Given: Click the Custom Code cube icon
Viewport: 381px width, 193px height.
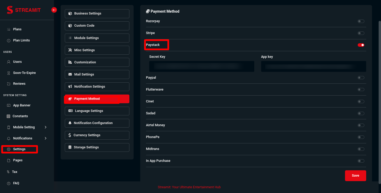Looking at the screenshot, I should [70, 26].
